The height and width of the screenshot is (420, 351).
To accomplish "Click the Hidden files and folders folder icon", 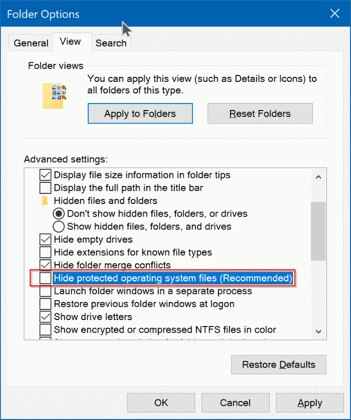I will [x=44, y=201].
